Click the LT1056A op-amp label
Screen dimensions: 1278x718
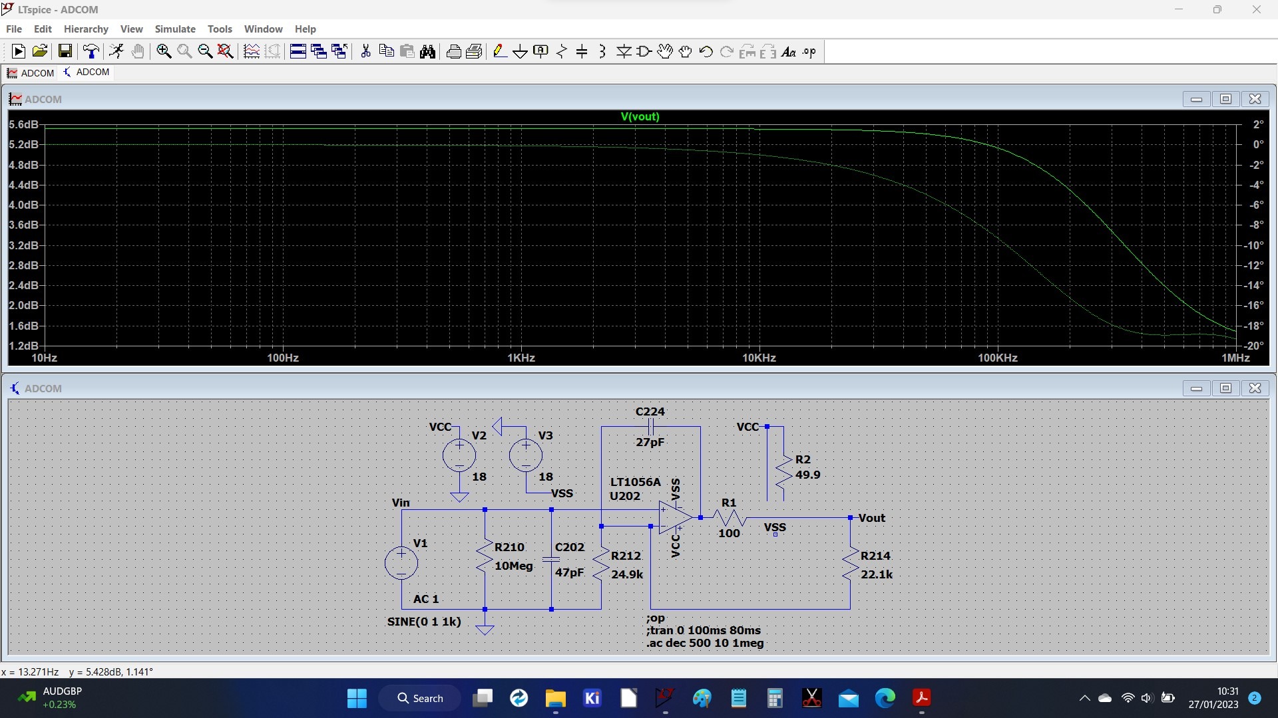[635, 482]
